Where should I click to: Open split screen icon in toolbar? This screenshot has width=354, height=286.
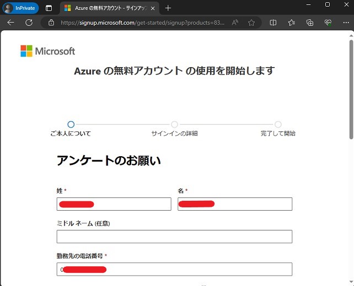273,23
